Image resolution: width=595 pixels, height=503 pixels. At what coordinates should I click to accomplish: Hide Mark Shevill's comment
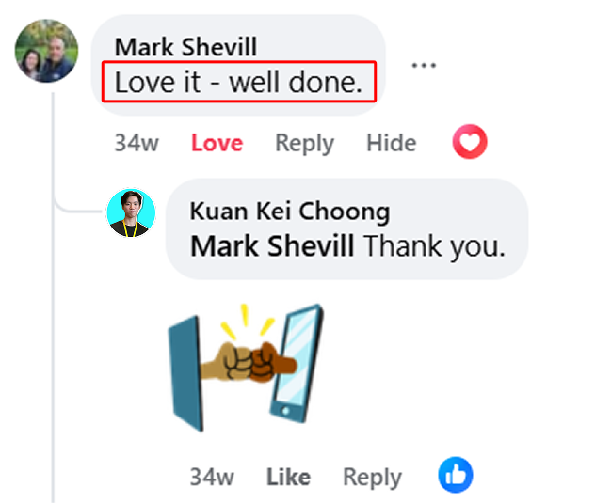pyautogui.click(x=392, y=143)
